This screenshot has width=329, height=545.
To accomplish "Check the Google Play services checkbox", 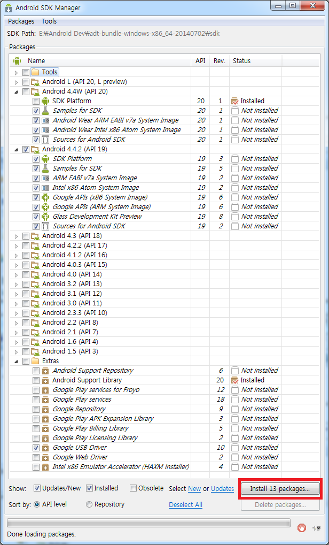I will [x=36, y=400].
